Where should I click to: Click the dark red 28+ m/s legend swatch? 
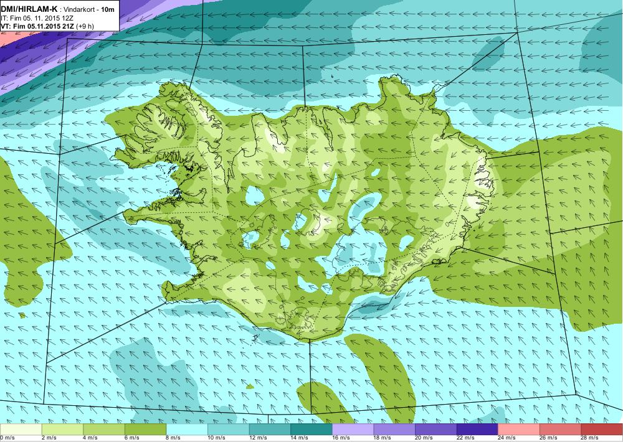tap(602, 430)
